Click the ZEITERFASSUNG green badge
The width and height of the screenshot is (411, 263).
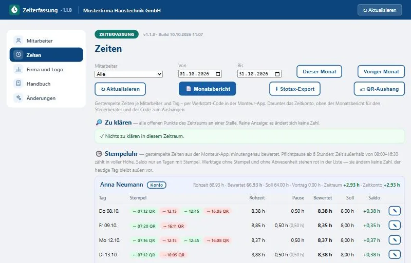coord(117,34)
